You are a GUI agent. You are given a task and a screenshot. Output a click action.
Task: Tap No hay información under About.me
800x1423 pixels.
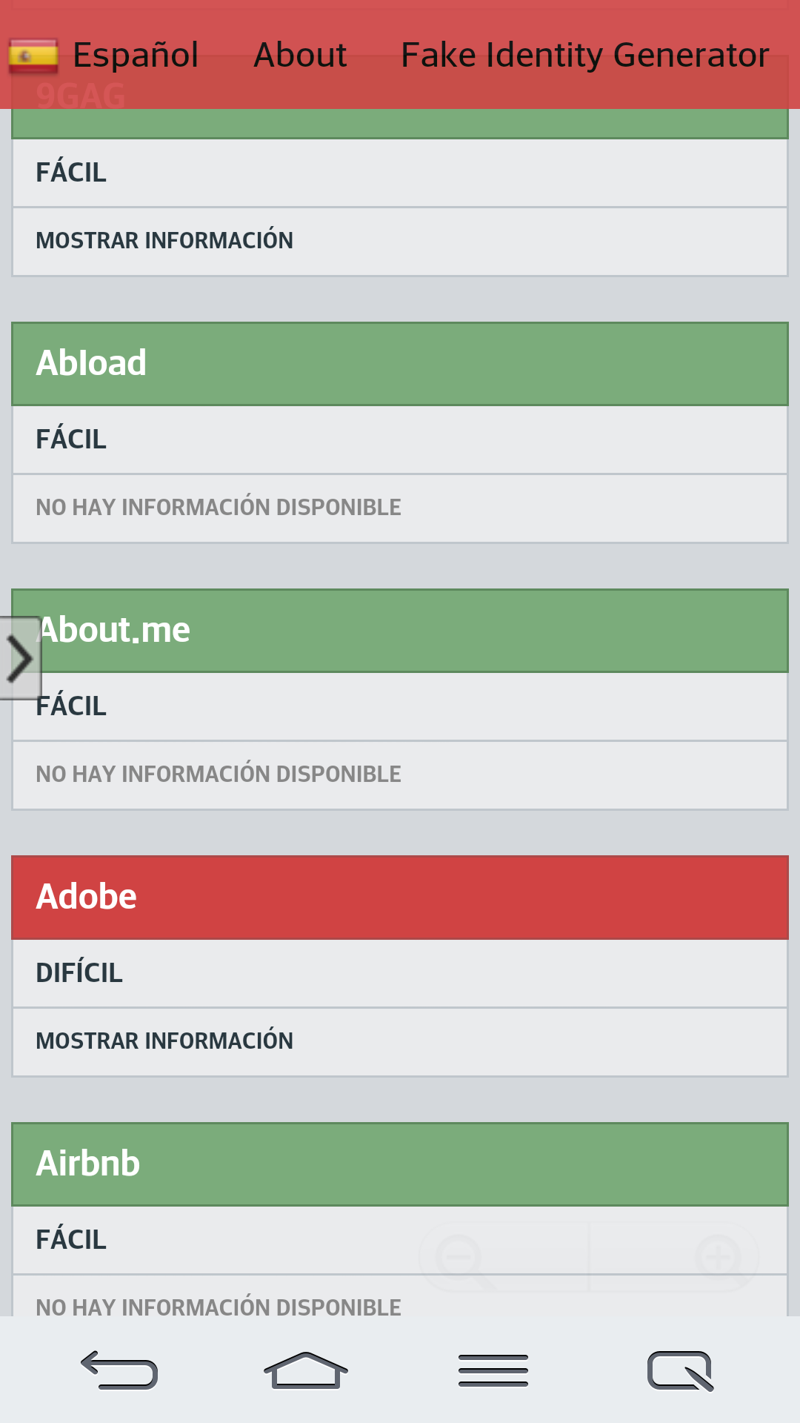pos(219,774)
